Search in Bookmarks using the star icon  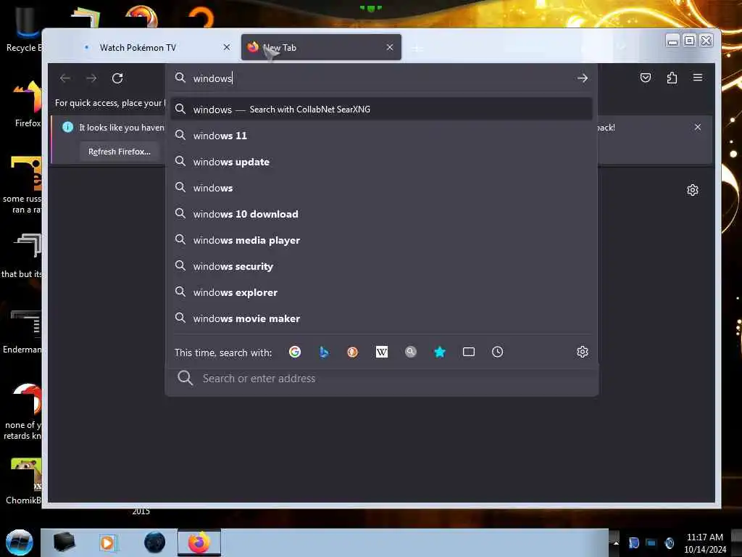click(x=440, y=352)
